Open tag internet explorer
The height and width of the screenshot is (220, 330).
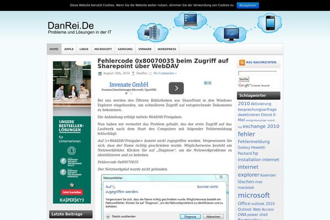coord(249,171)
